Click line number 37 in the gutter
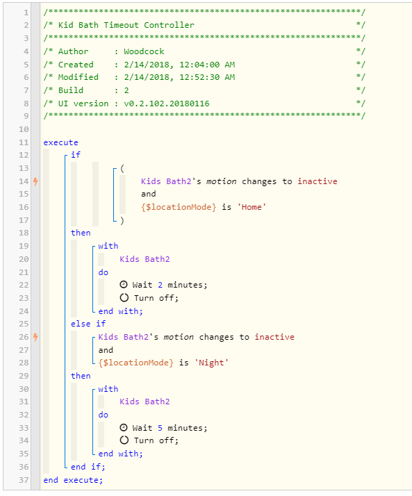The image size is (412, 496). (x=24, y=480)
